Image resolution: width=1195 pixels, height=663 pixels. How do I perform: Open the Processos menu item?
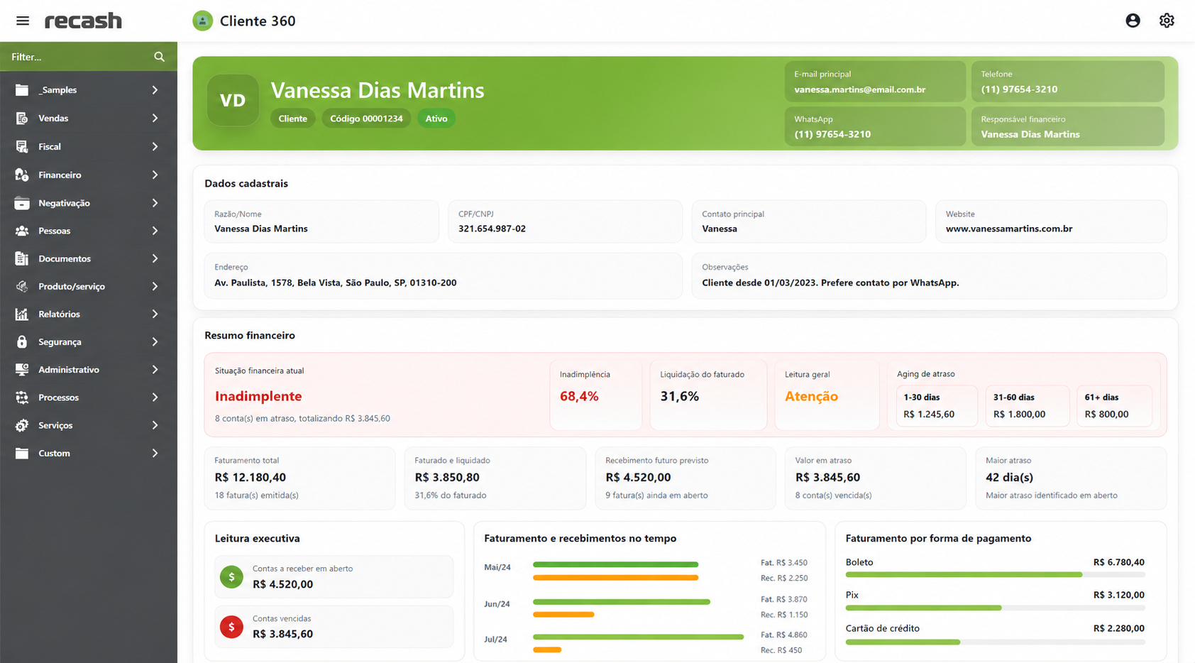[89, 398]
